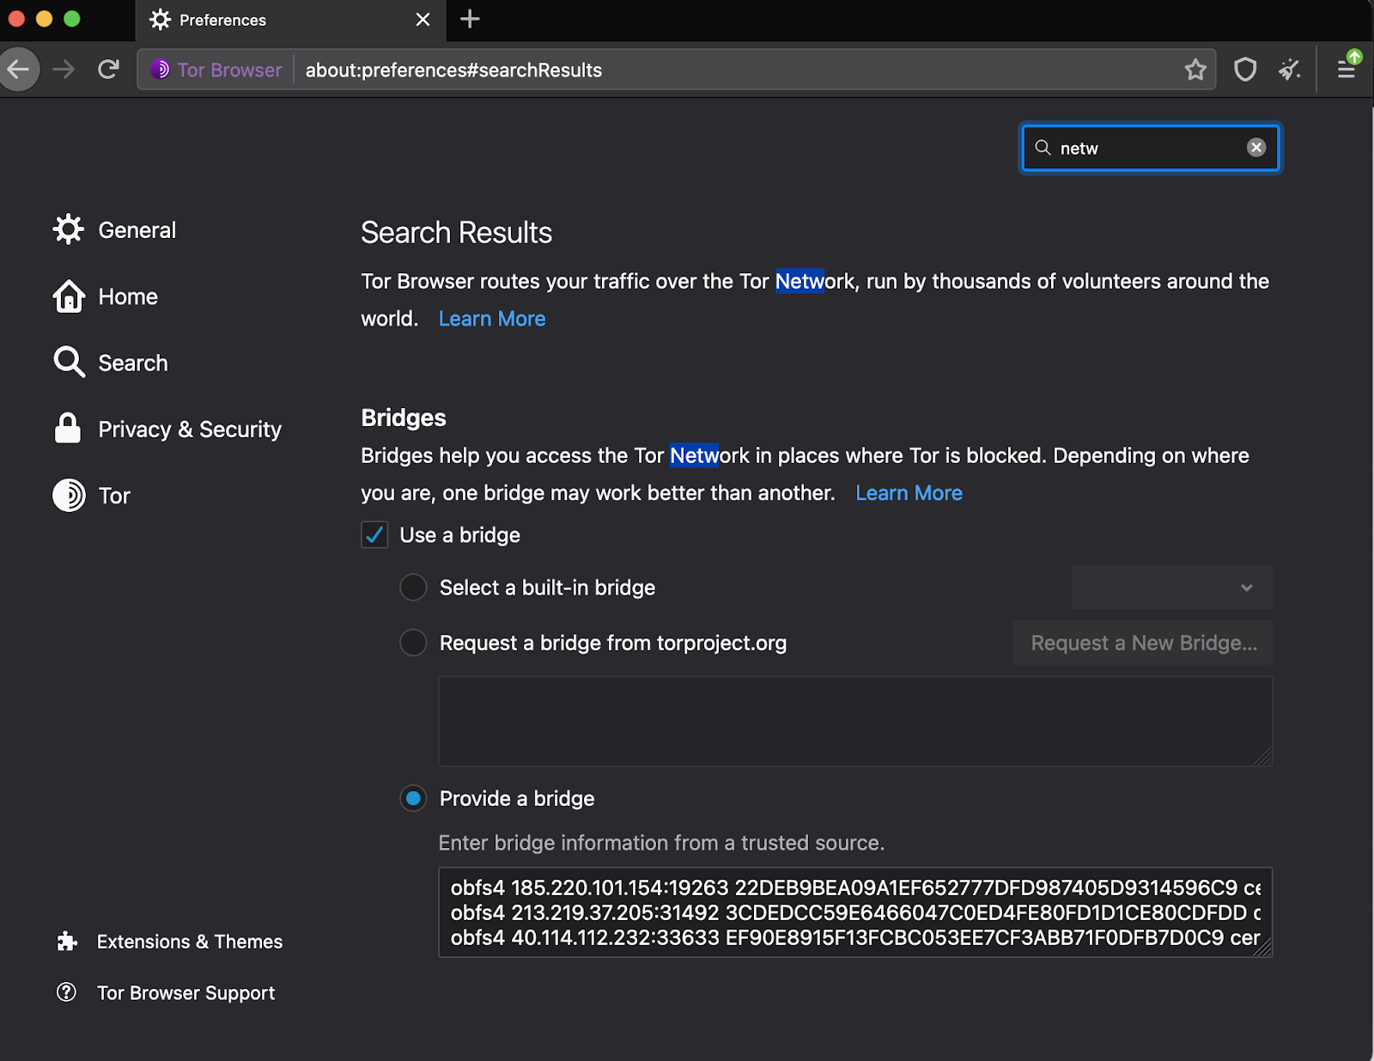Image resolution: width=1374 pixels, height=1061 pixels.
Task: Go back to previous page
Action: coord(19,70)
